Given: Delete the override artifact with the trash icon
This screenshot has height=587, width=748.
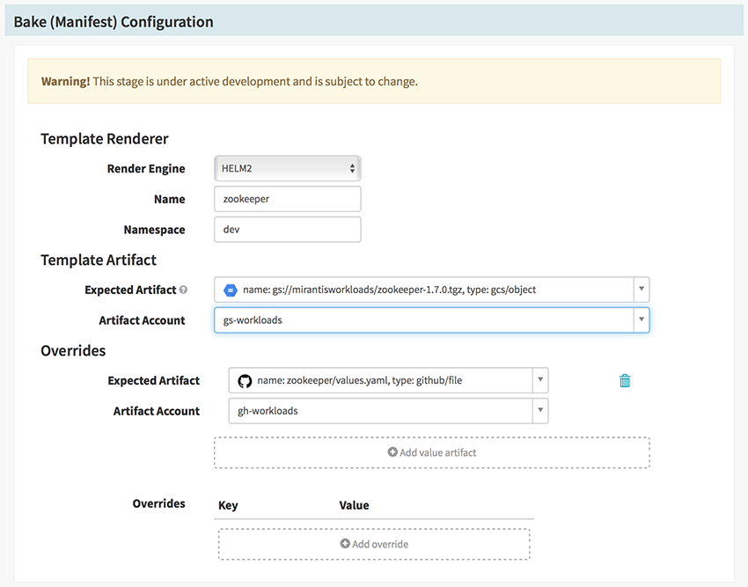Looking at the screenshot, I should (625, 381).
